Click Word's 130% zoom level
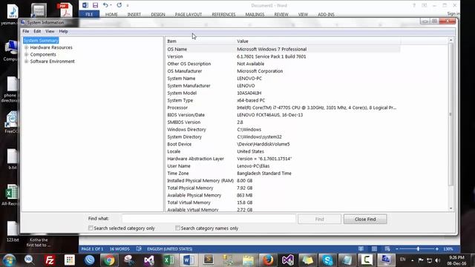 [448, 249]
